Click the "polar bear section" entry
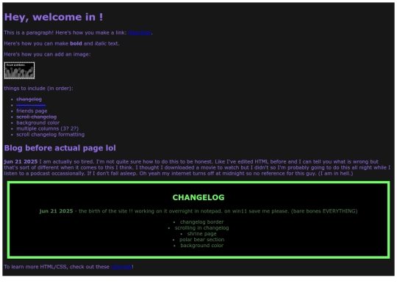 click(x=201, y=240)
